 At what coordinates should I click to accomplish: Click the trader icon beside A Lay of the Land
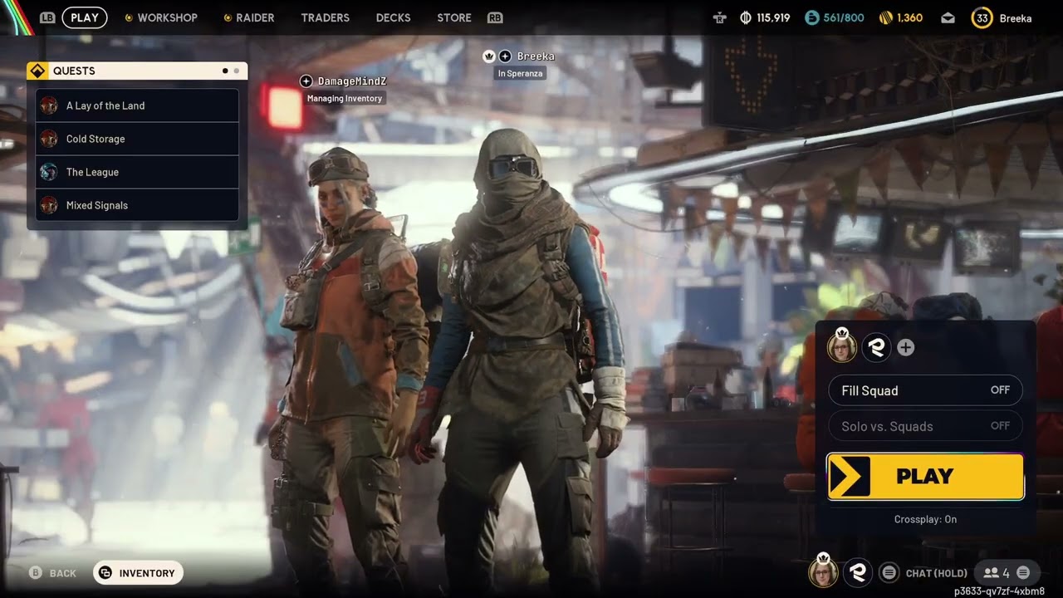coord(49,105)
